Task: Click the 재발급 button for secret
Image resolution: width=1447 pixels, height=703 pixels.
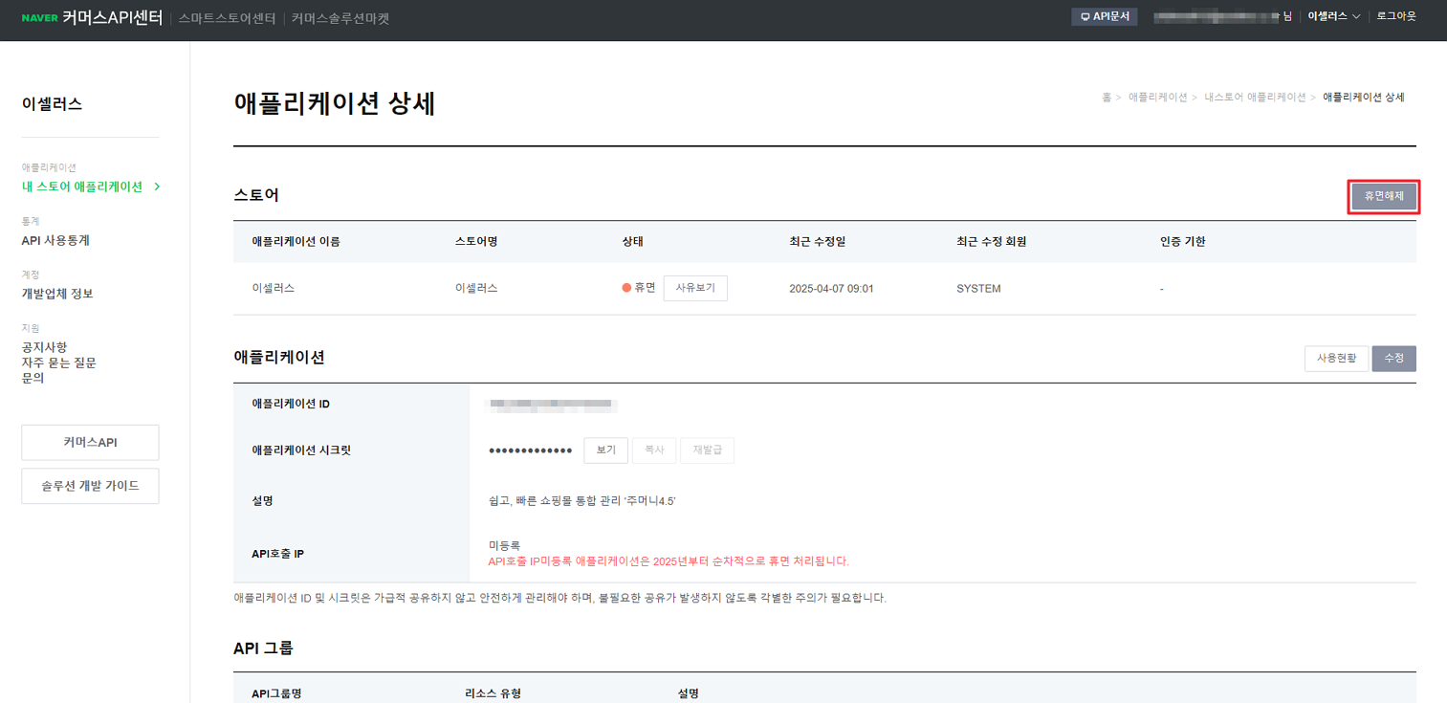Action: 707,450
